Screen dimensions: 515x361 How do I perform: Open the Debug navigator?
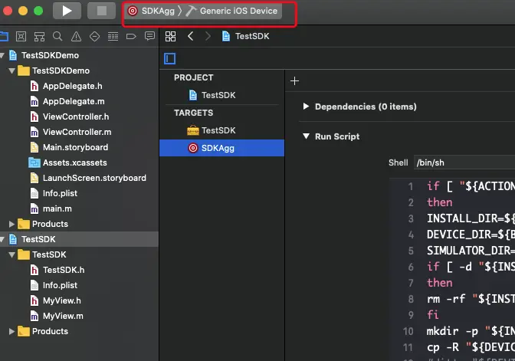[113, 36]
